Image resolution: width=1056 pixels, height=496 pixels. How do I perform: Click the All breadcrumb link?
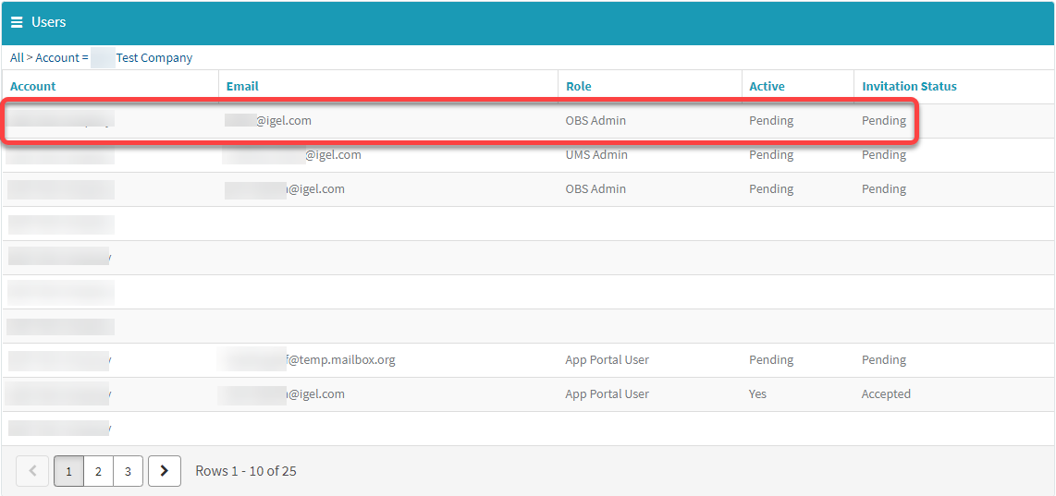pyautogui.click(x=17, y=57)
